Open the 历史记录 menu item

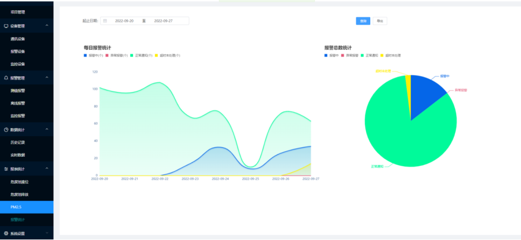(18, 143)
